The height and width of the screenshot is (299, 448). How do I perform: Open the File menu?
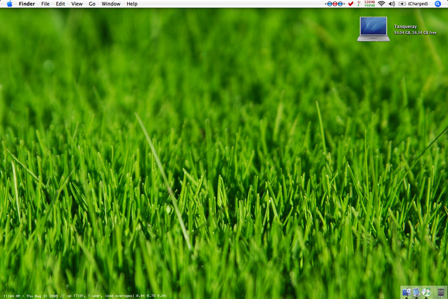pos(45,4)
